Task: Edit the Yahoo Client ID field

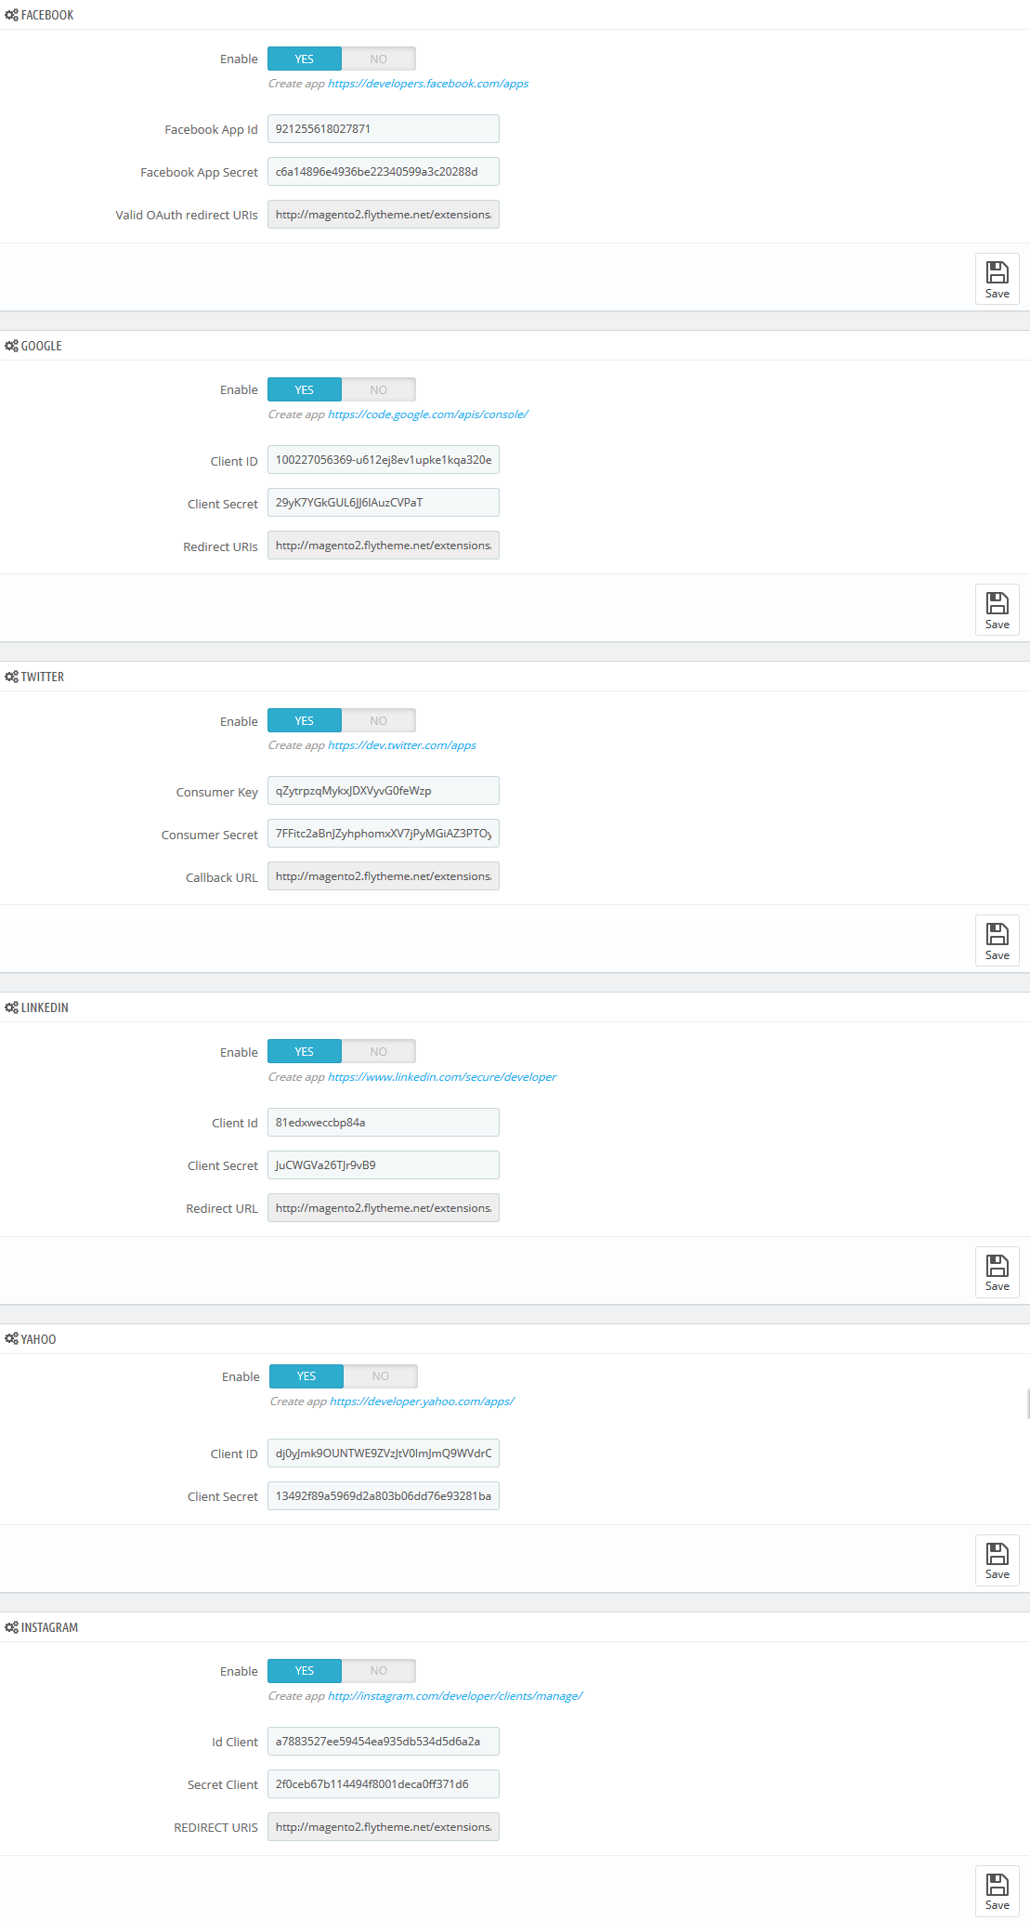Action: 384,1454
